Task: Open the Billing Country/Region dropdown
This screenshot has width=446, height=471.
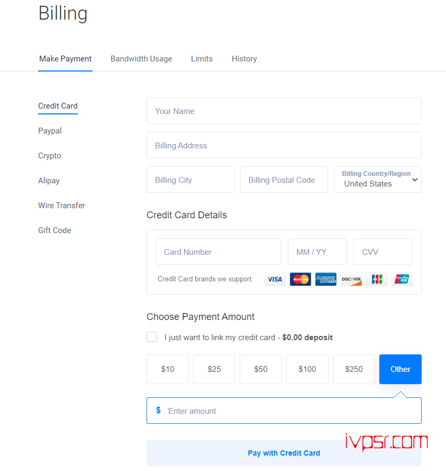Action: click(377, 180)
